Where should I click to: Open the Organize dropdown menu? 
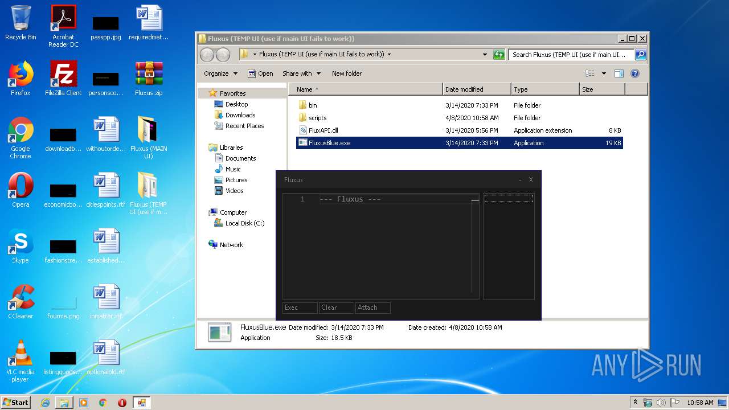[x=220, y=73]
